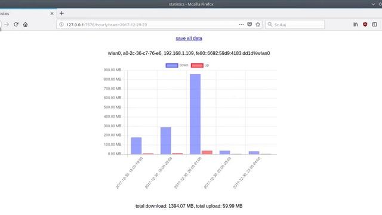The width and height of the screenshot is (382, 215).
Task: Click the 23:00-24:00 download bar
Action: click(254, 153)
